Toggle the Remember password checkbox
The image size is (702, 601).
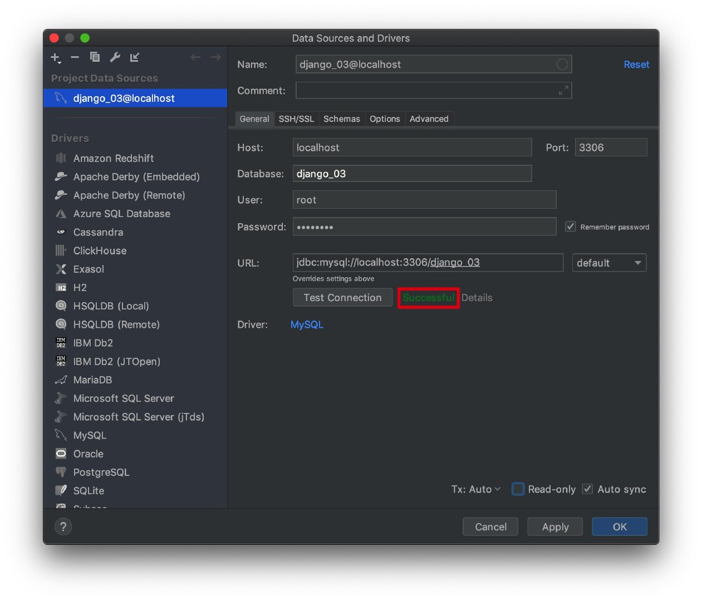tap(570, 226)
